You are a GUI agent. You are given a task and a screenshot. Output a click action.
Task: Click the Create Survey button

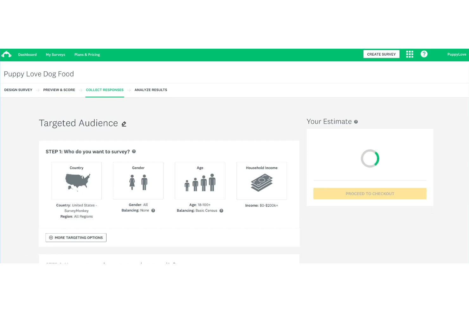tap(382, 54)
